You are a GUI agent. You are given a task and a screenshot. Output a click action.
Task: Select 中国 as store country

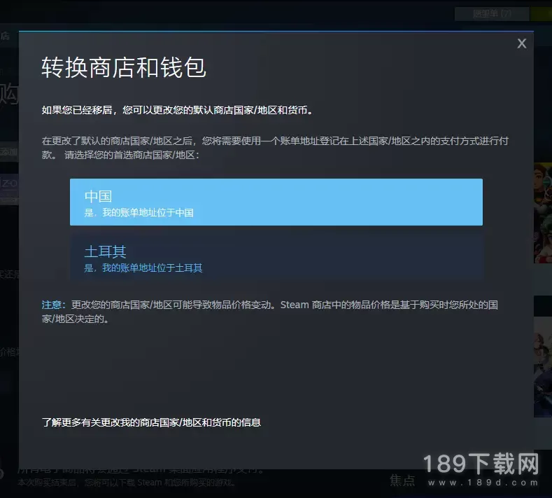click(276, 202)
